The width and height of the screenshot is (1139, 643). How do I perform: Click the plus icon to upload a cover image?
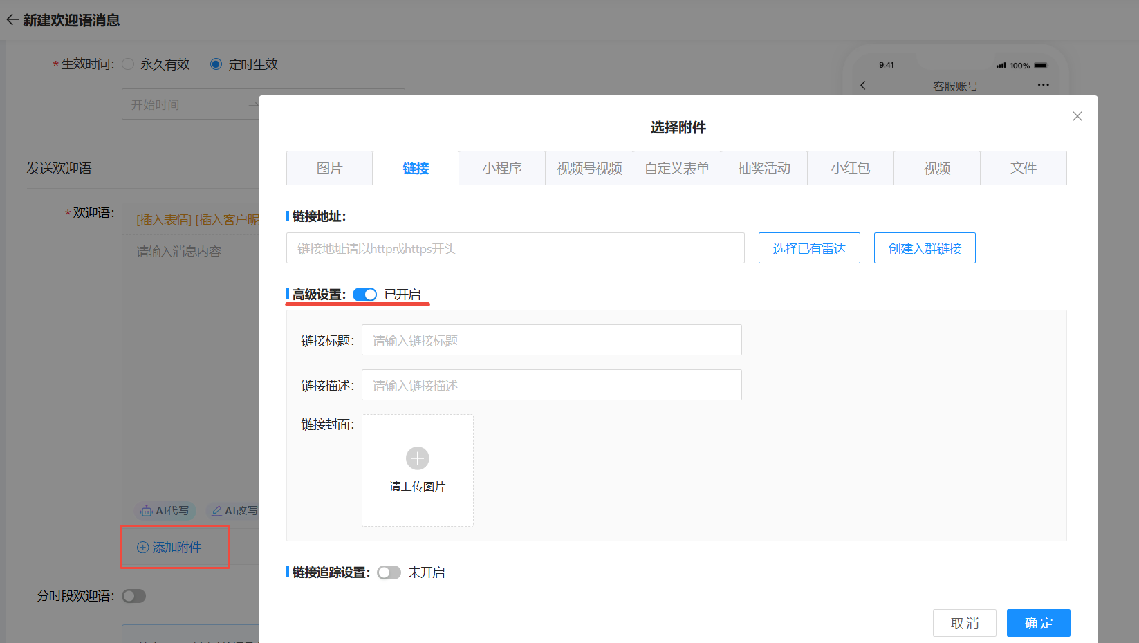pyautogui.click(x=418, y=458)
